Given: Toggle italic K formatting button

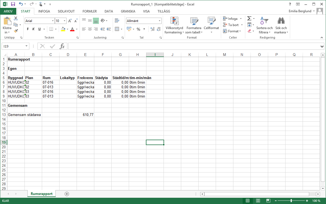Looking at the screenshot, I should 33,29.
